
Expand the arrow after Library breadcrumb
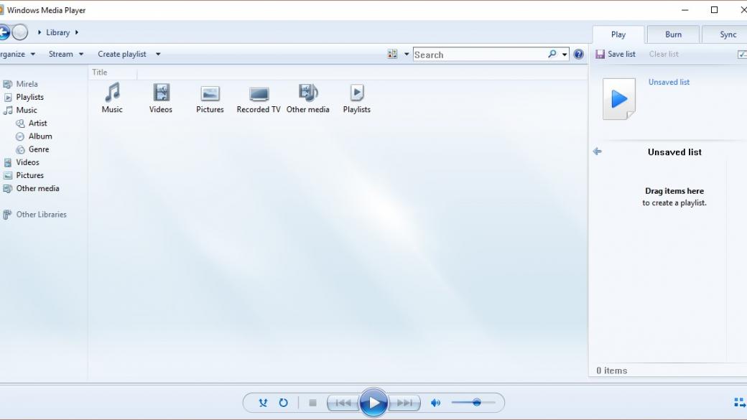77,32
